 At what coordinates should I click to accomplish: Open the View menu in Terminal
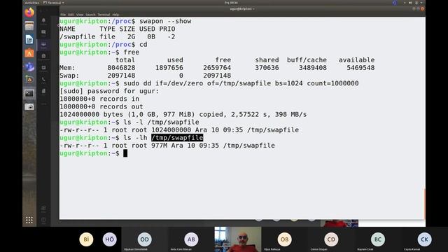[80, 15]
